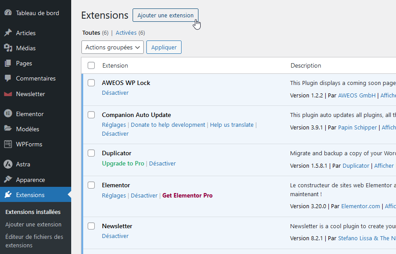Deactivate the Newsletter plugin
Screen dimensions: 396x254
pyautogui.click(x=115, y=236)
